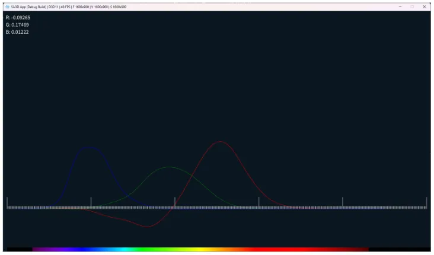434x255 pixels.
Task: Pick green on the spectrum bar
Action: (154, 249)
